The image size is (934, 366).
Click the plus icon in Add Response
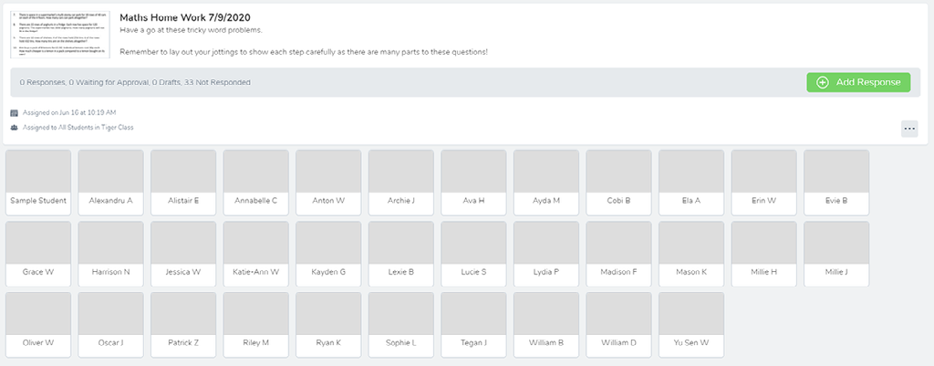[822, 82]
